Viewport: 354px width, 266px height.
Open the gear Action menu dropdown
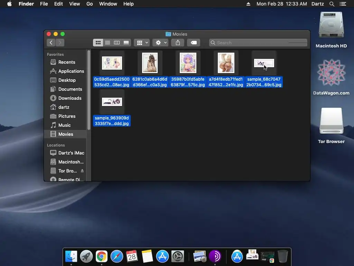click(x=160, y=43)
